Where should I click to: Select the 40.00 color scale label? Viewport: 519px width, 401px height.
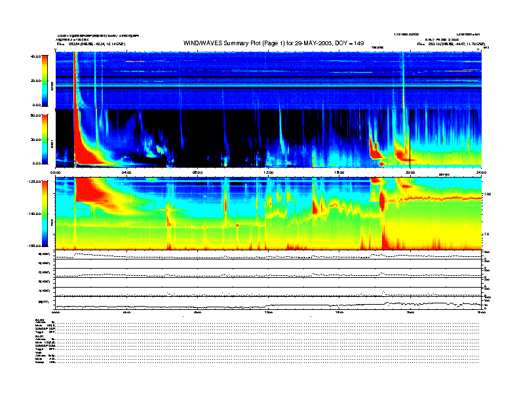36,56
